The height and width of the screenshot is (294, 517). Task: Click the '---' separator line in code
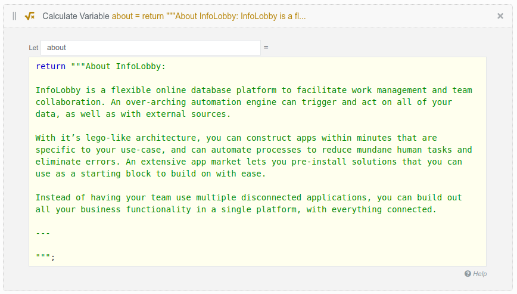(43, 233)
